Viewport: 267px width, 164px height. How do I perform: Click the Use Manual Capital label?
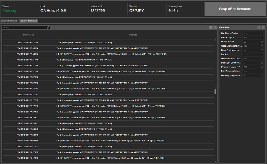tap(229, 33)
